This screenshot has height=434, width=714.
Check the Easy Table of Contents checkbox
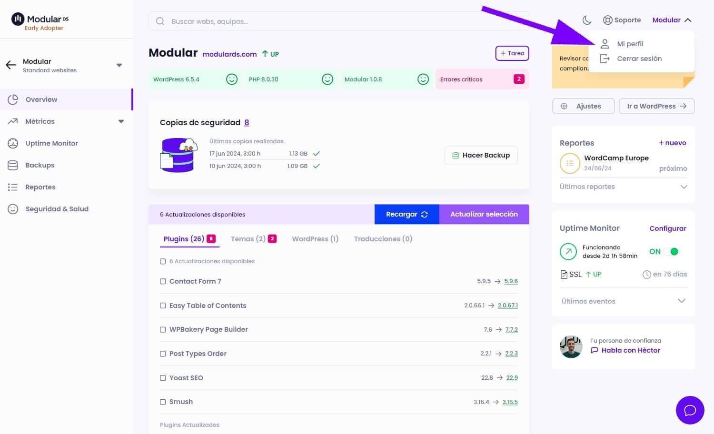[163, 306]
